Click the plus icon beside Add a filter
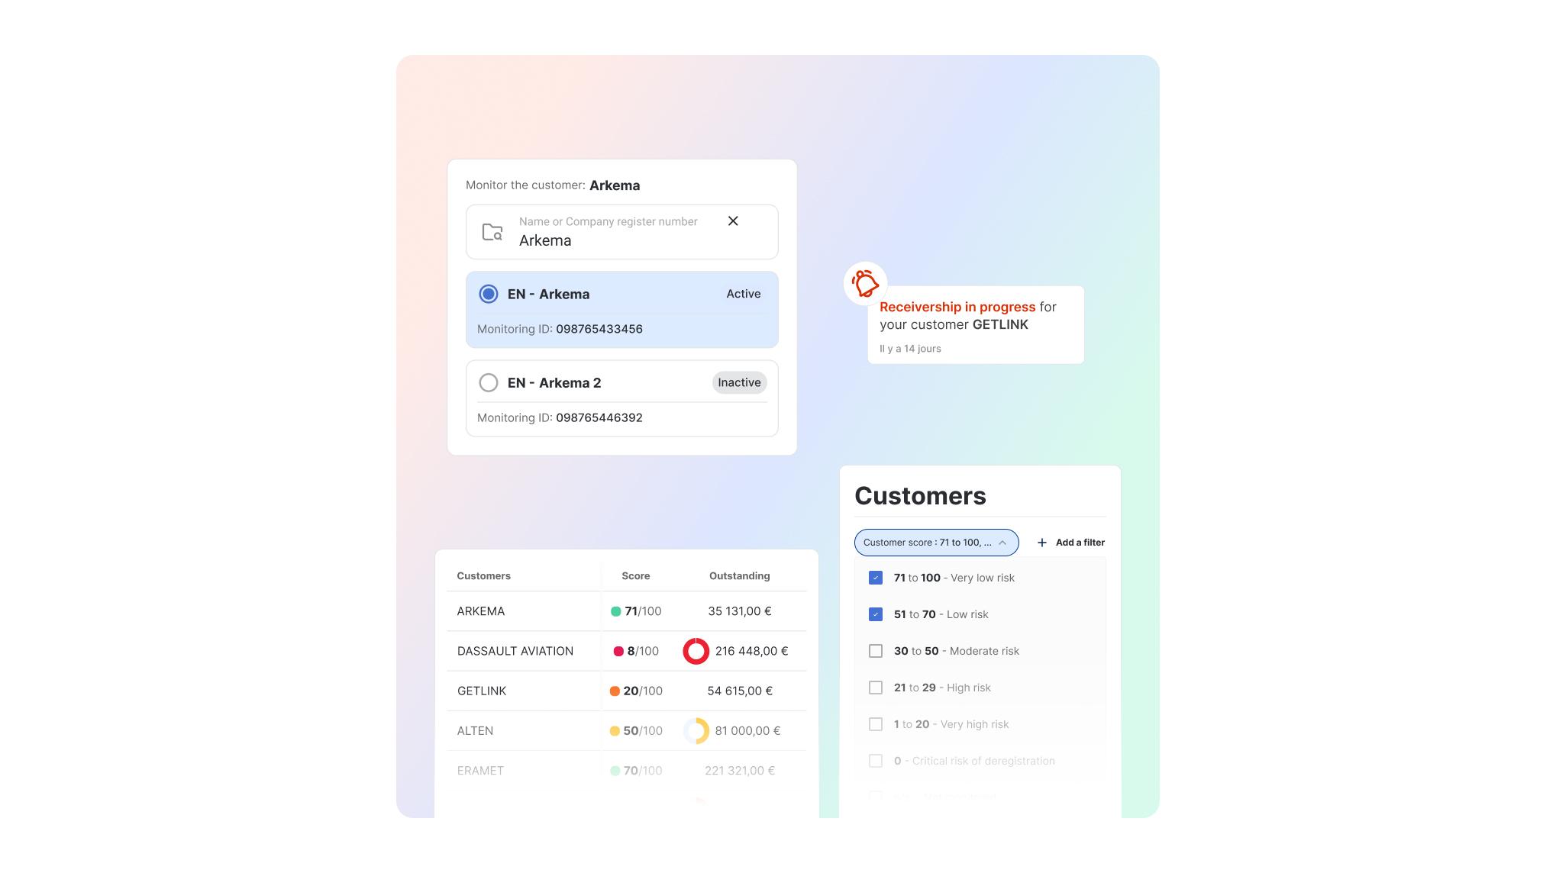The image size is (1556, 873). click(1041, 543)
